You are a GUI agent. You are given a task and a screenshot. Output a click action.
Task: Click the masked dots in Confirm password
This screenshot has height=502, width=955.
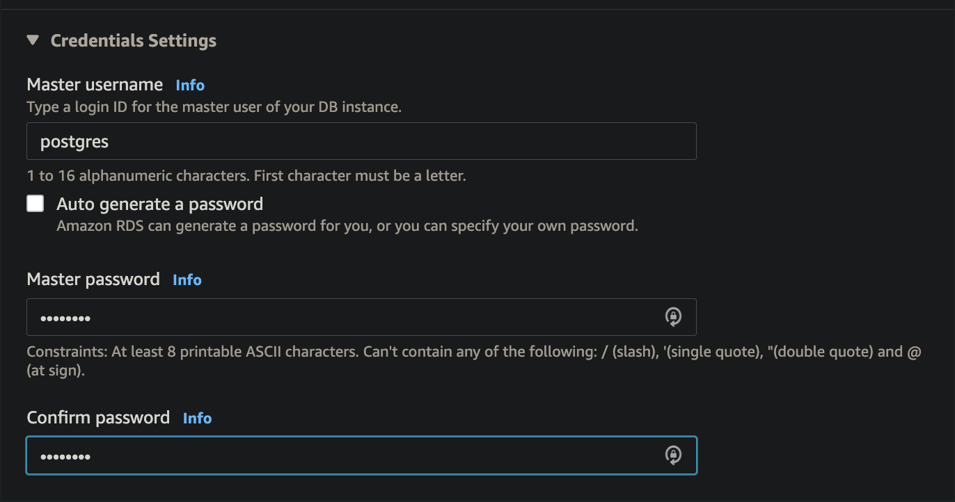click(x=65, y=457)
